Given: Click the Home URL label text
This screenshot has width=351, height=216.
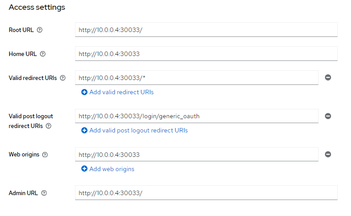Looking at the screenshot, I should point(23,54).
